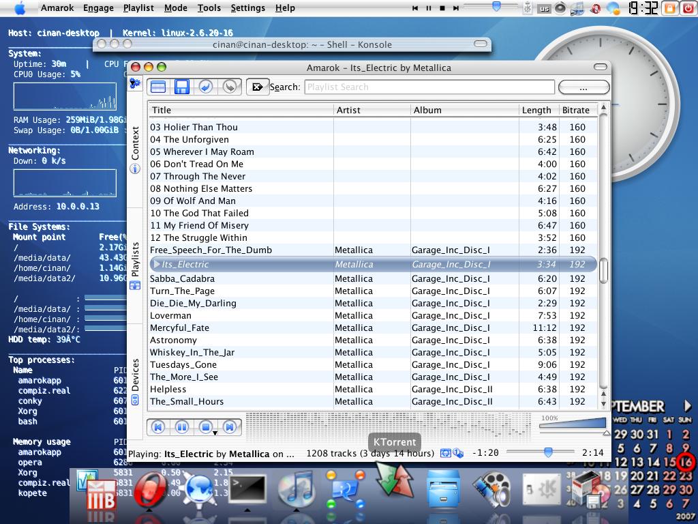The width and height of the screenshot is (698, 524).
Task: Click the first playlist toolbar icon left of save
Action: tap(158, 87)
